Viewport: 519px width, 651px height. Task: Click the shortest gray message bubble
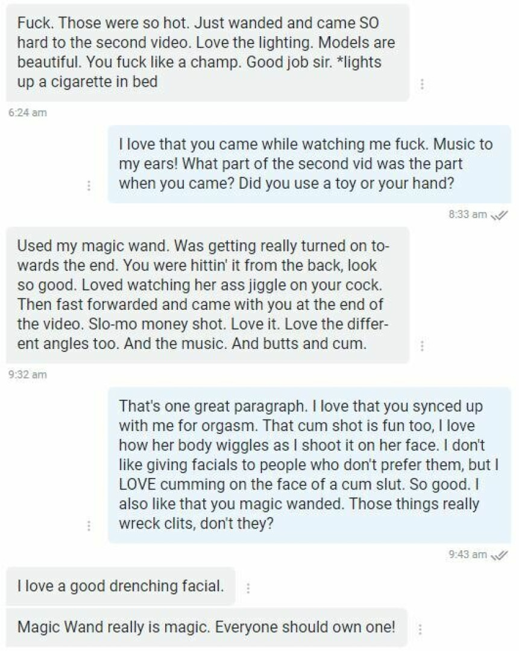click(120, 586)
